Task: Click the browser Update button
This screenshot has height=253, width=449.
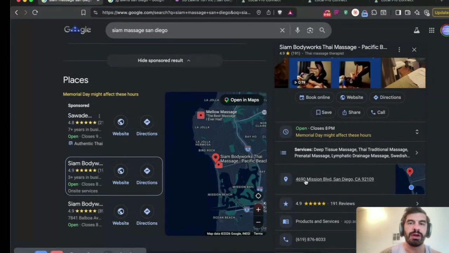Action: (x=441, y=13)
